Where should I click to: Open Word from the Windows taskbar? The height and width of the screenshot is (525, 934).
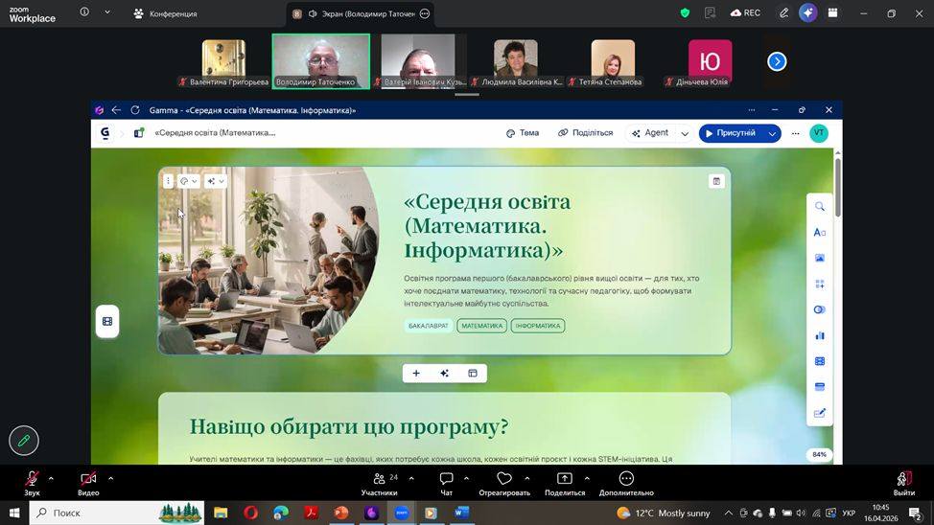(x=460, y=513)
